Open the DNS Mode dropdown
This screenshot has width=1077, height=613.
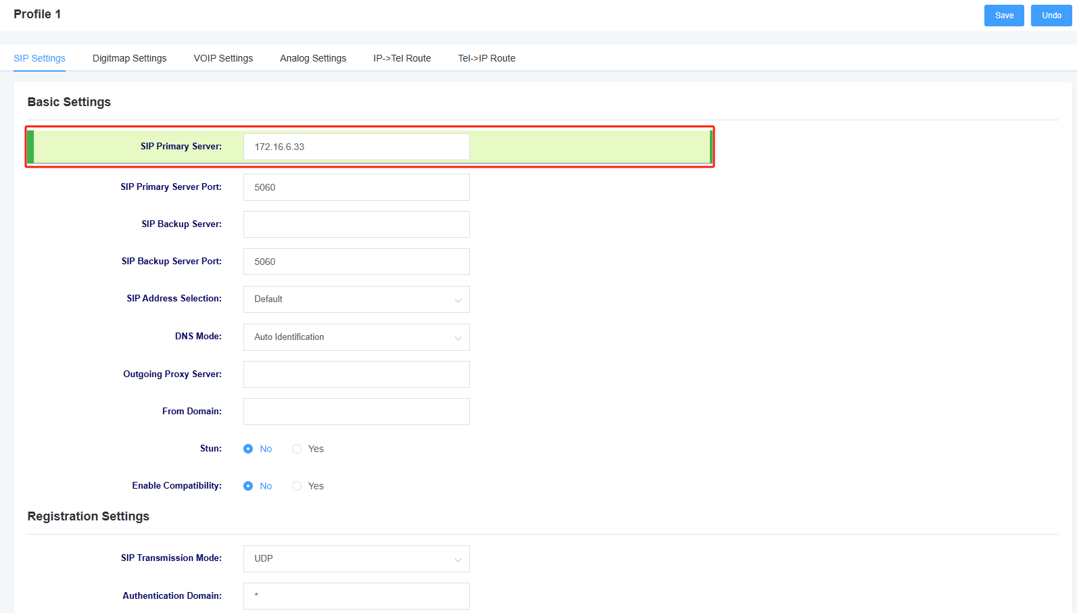click(356, 337)
